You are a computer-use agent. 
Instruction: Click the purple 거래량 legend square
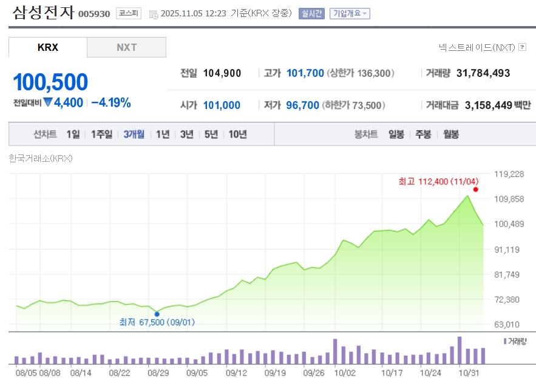504,342
